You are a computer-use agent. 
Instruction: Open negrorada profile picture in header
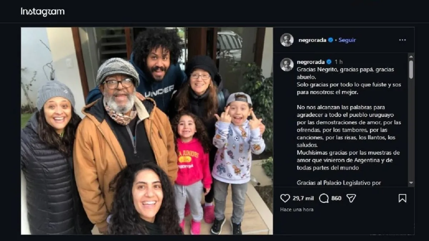coord(287,40)
